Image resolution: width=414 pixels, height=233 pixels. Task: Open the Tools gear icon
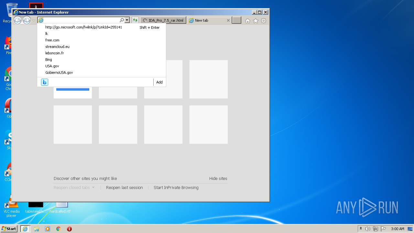click(264, 21)
